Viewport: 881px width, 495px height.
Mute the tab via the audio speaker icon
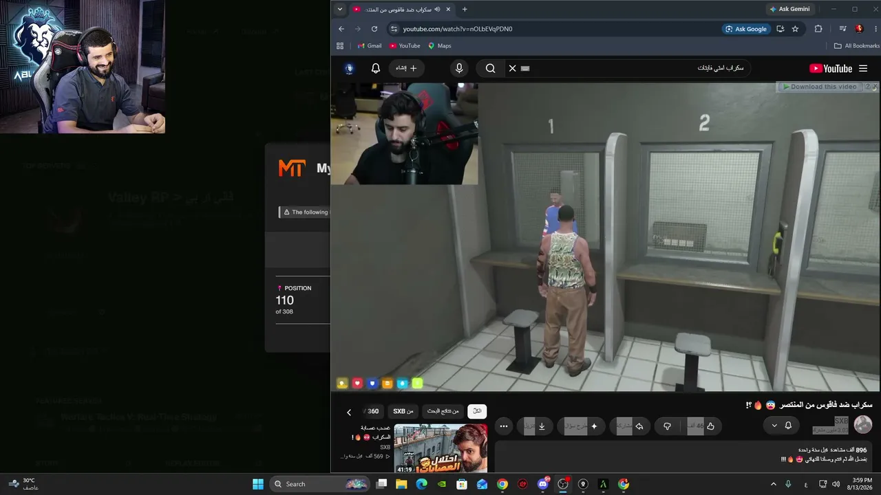437,10
